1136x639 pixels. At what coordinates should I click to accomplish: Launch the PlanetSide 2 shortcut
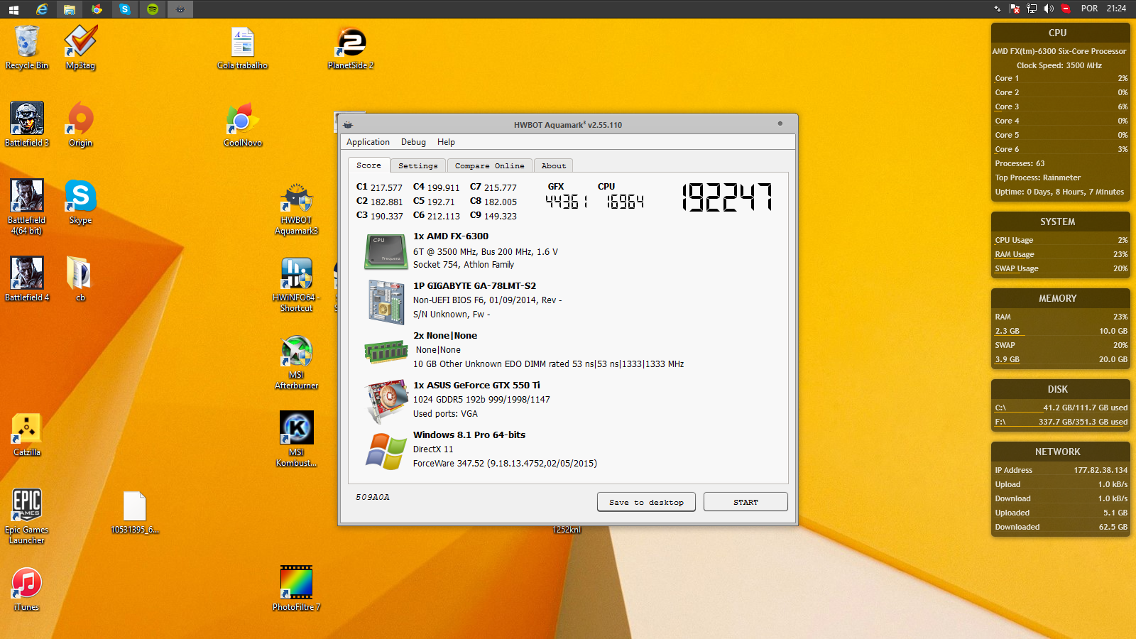pyautogui.click(x=351, y=47)
